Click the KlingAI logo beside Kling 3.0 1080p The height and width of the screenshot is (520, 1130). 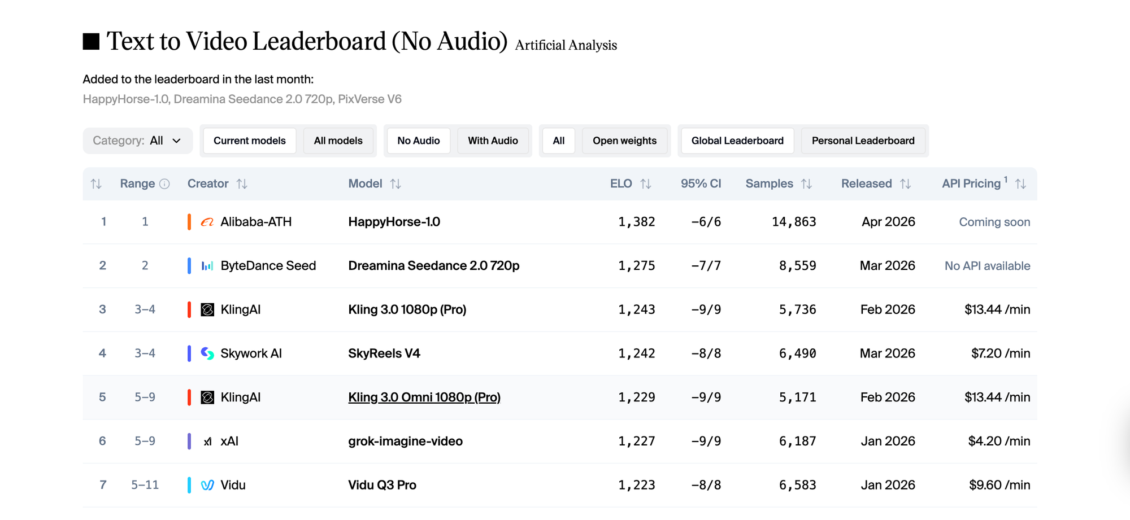[x=207, y=309]
